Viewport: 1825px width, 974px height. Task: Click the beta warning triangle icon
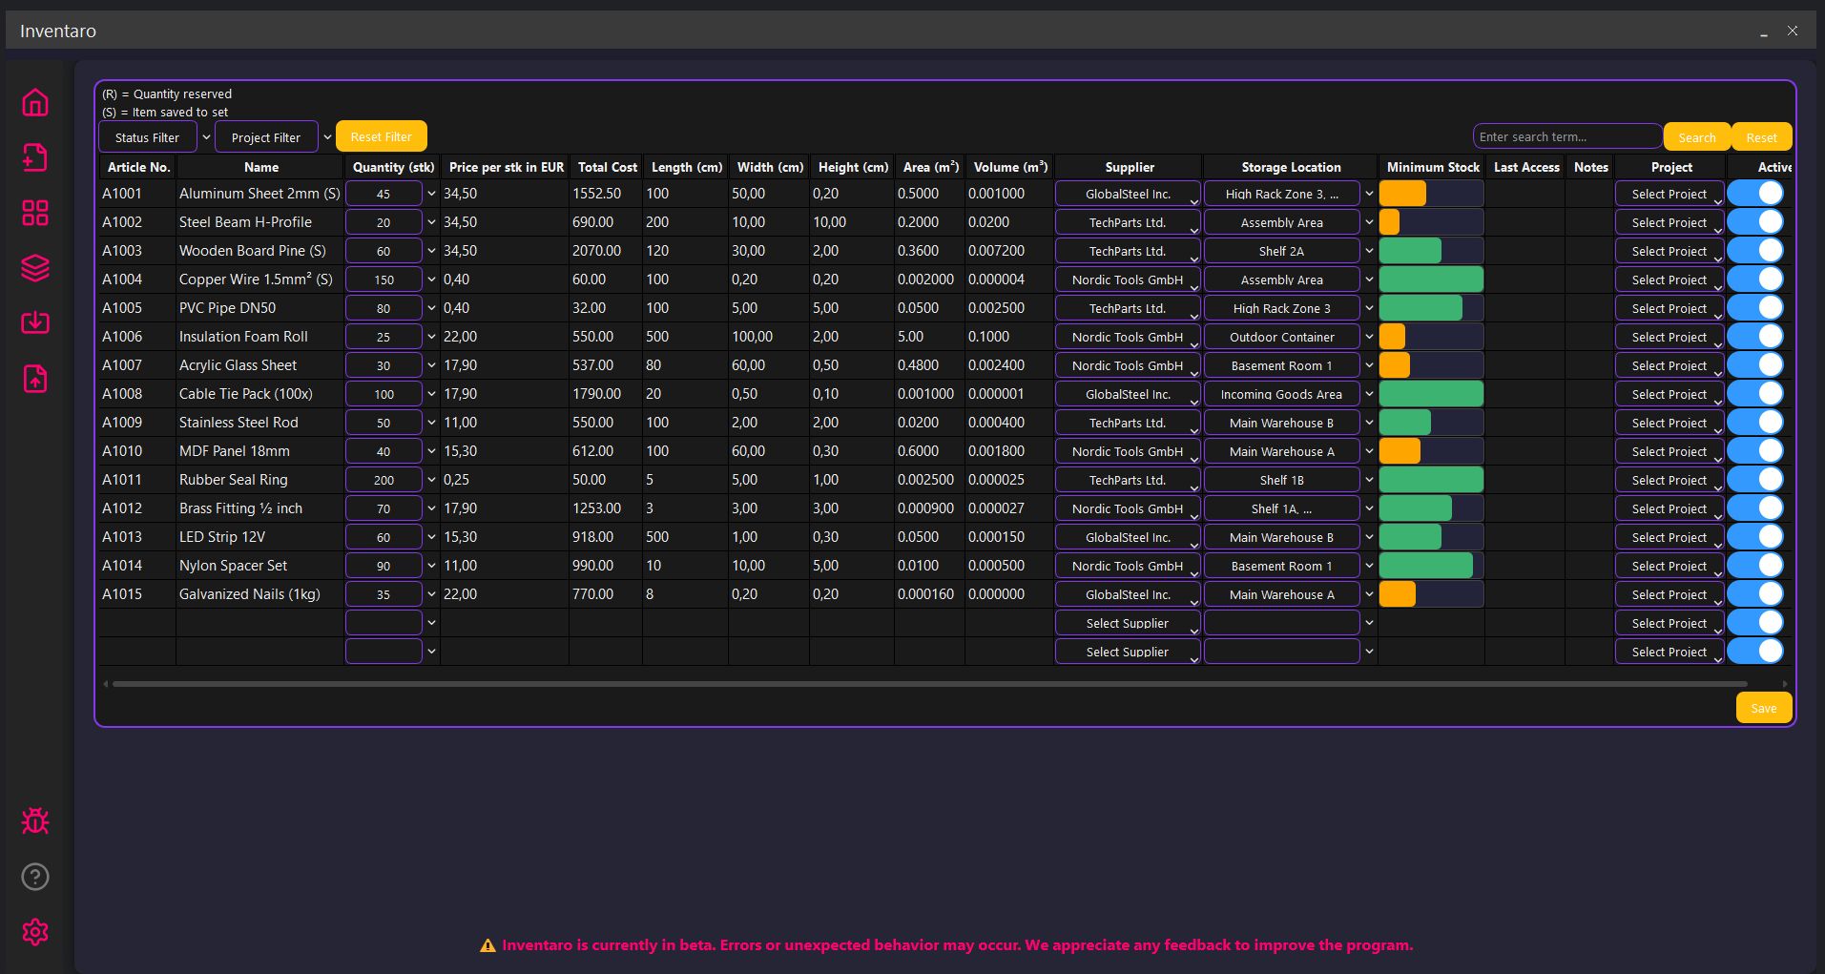[x=487, y=945]
